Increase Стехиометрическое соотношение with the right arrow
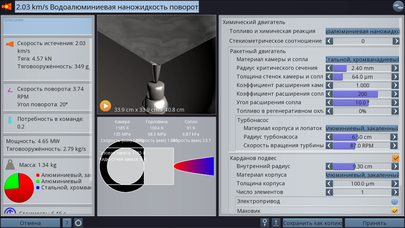405x228 pixels. tap(396, 41)
